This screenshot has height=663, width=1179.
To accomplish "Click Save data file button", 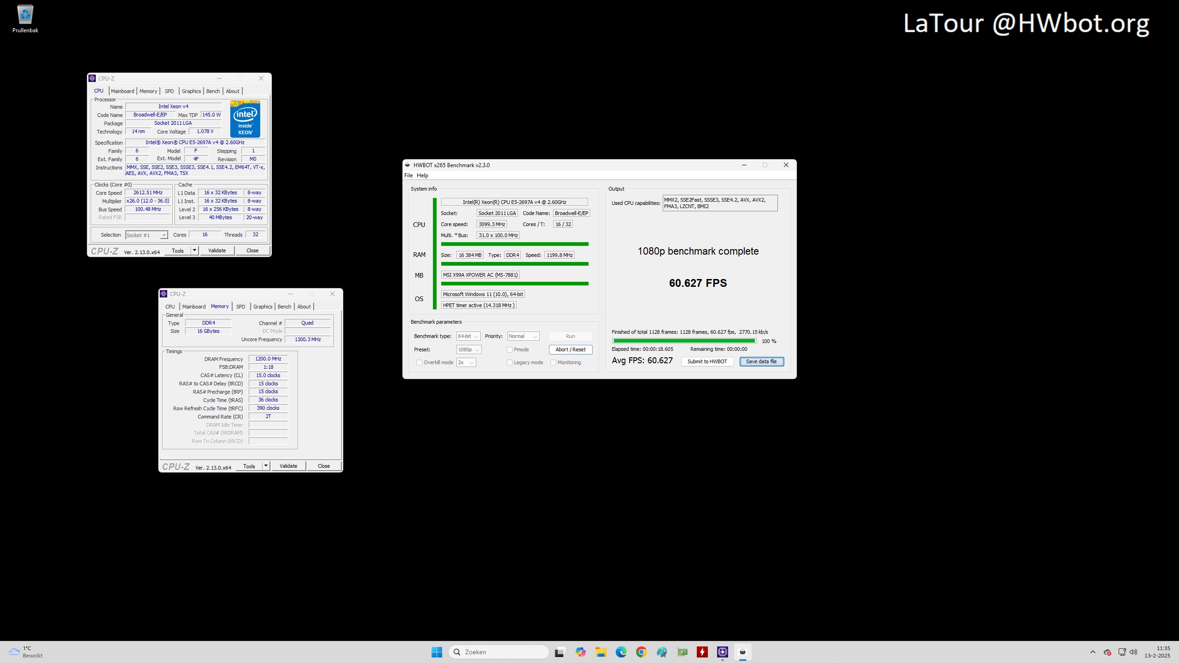I will [x=761, y=361].
